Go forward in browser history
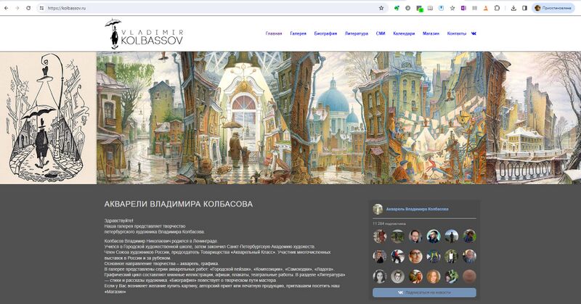 (17, 8)
